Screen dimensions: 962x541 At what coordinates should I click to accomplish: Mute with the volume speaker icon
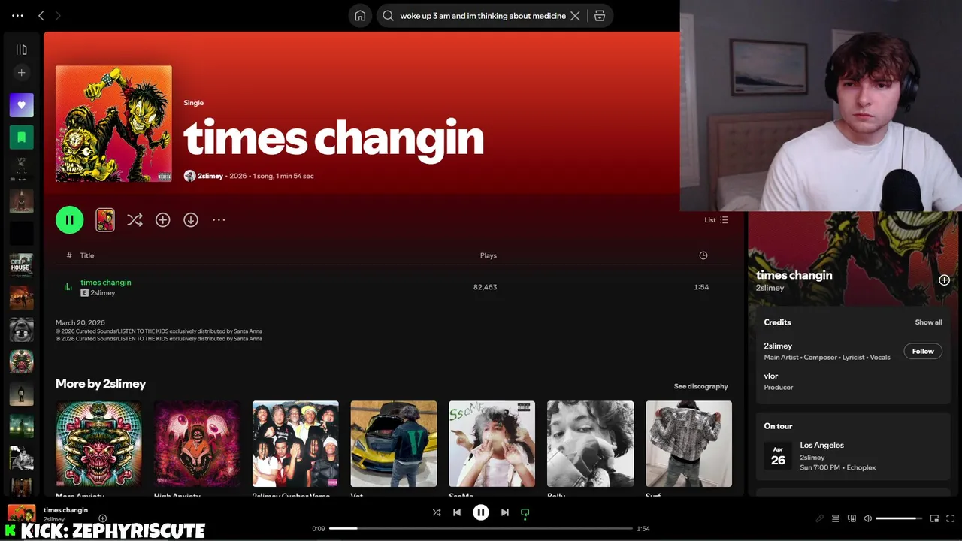[x=867, y=518]
